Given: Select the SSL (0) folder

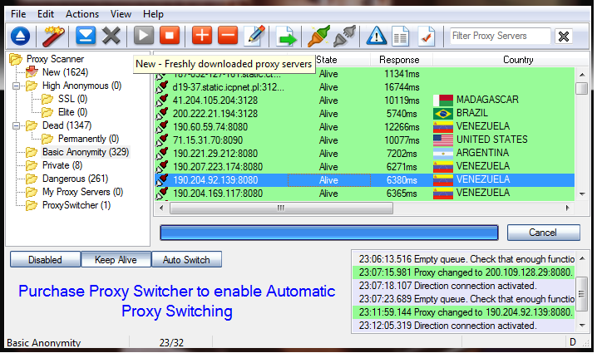Looking at the screenshot, I should 72,99.
